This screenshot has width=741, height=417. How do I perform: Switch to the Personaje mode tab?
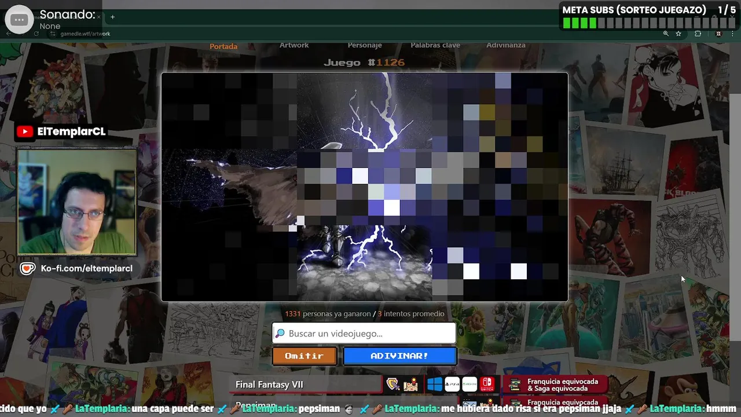coord(365,45)
